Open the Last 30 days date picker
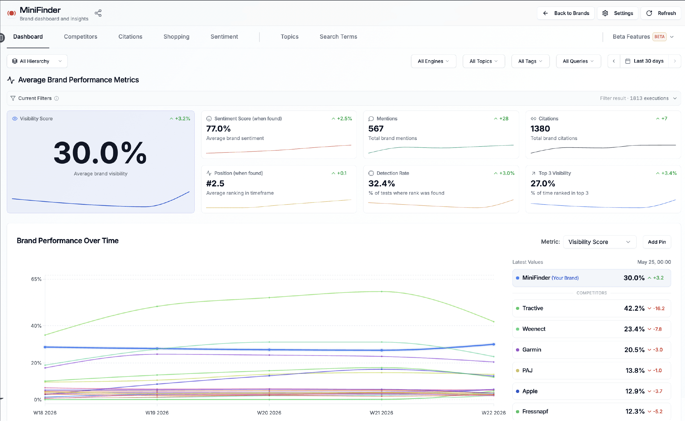The height and width of the screenshot is (421, 685). click(x=644, y=61)
